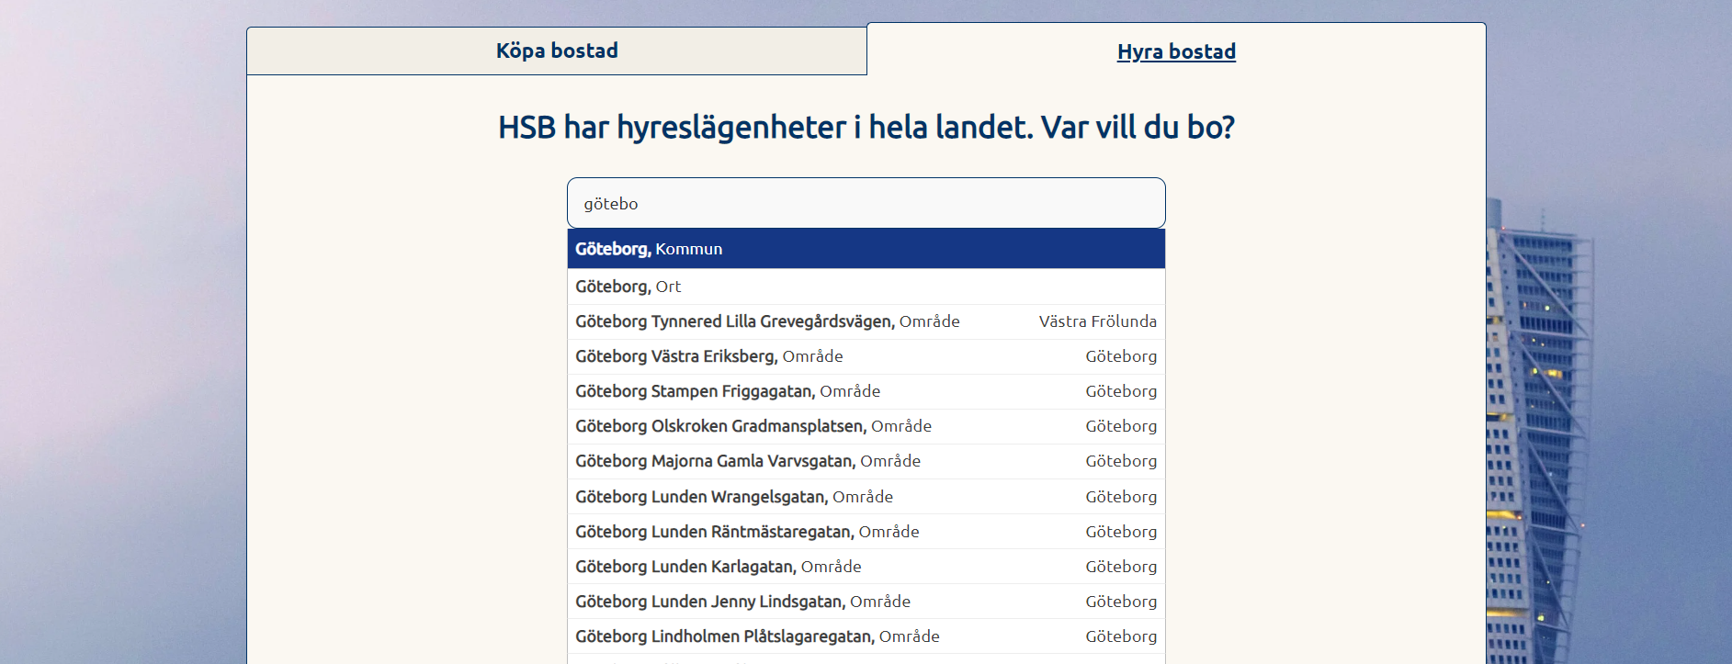Choose Göteborg Lunden Karlagatan area
This screenshot has height=664, width=1732.
[866, 567]
